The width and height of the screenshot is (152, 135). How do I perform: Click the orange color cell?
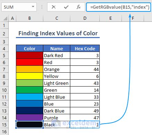pos(29,69)
